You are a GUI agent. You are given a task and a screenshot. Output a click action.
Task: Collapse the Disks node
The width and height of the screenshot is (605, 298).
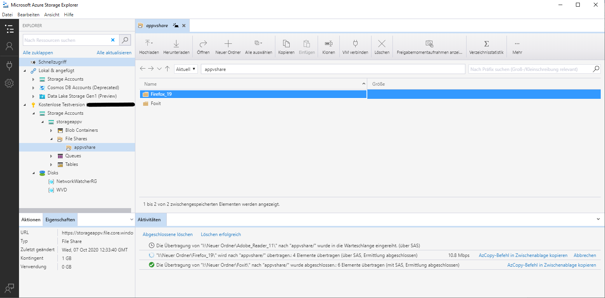tap(34, 173)
